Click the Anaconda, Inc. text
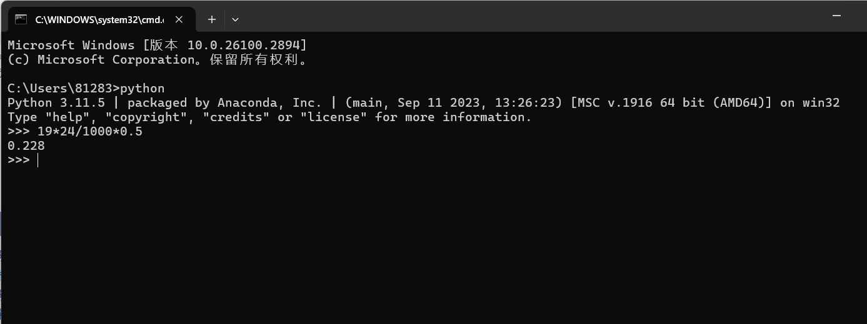This screenshot has height=324, width=867. pyautogui.click(x=269, y=103)
